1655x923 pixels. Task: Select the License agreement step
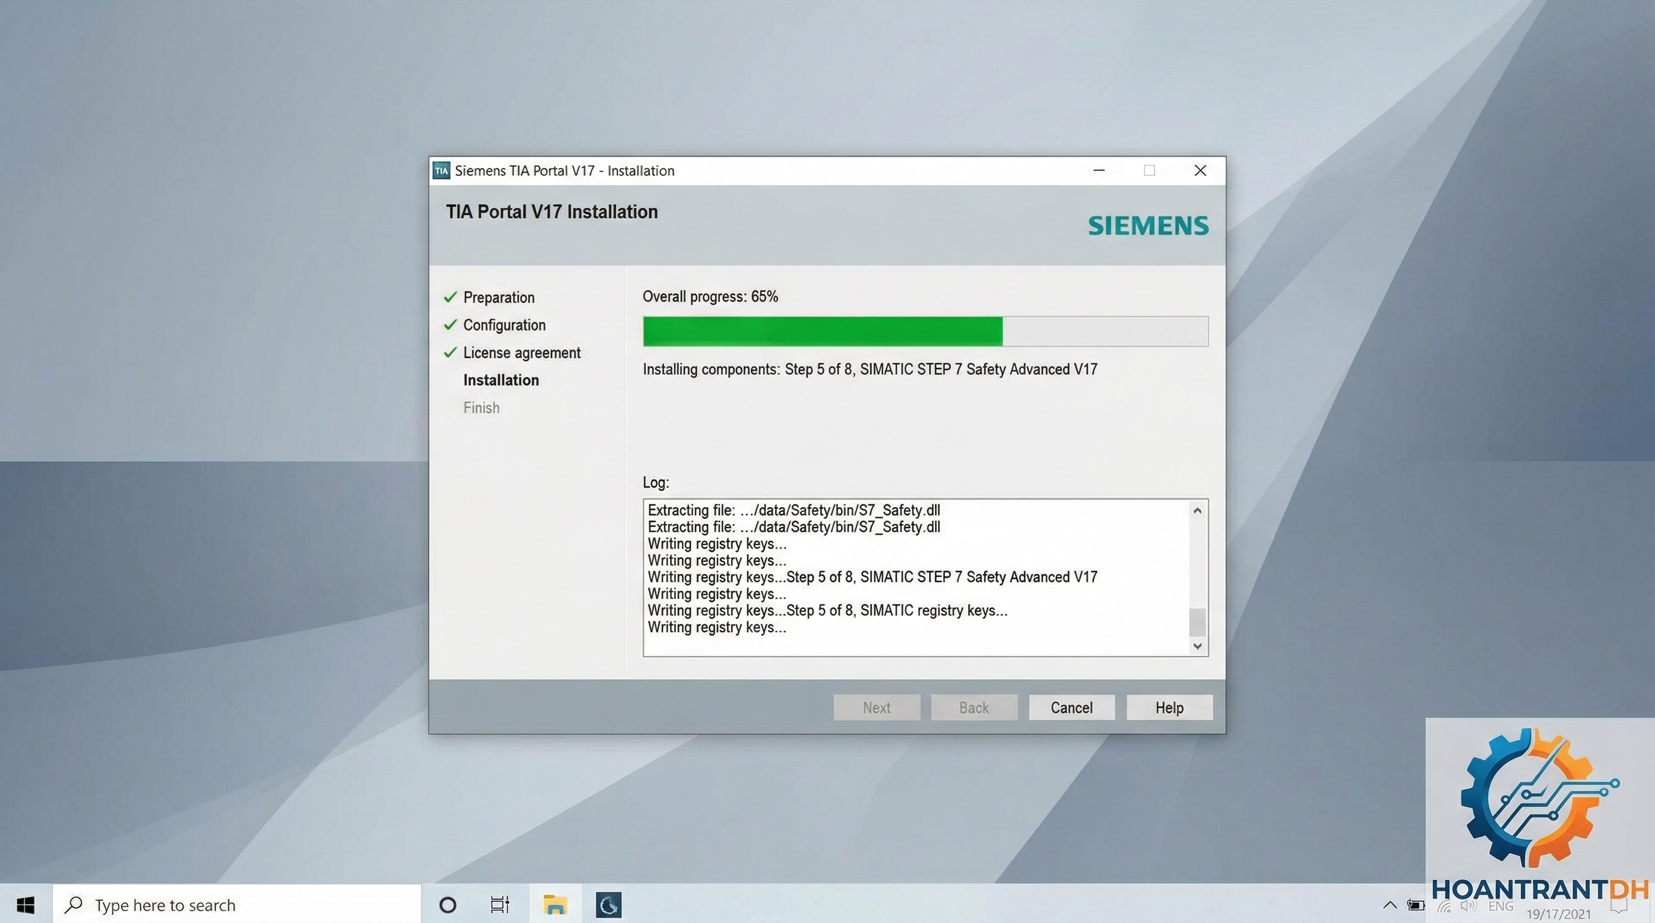pyautogui.click(x=521, y=353)
